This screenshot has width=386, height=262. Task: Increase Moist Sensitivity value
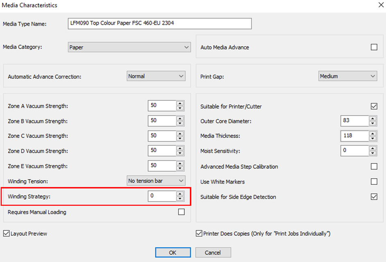pos(372,148)
